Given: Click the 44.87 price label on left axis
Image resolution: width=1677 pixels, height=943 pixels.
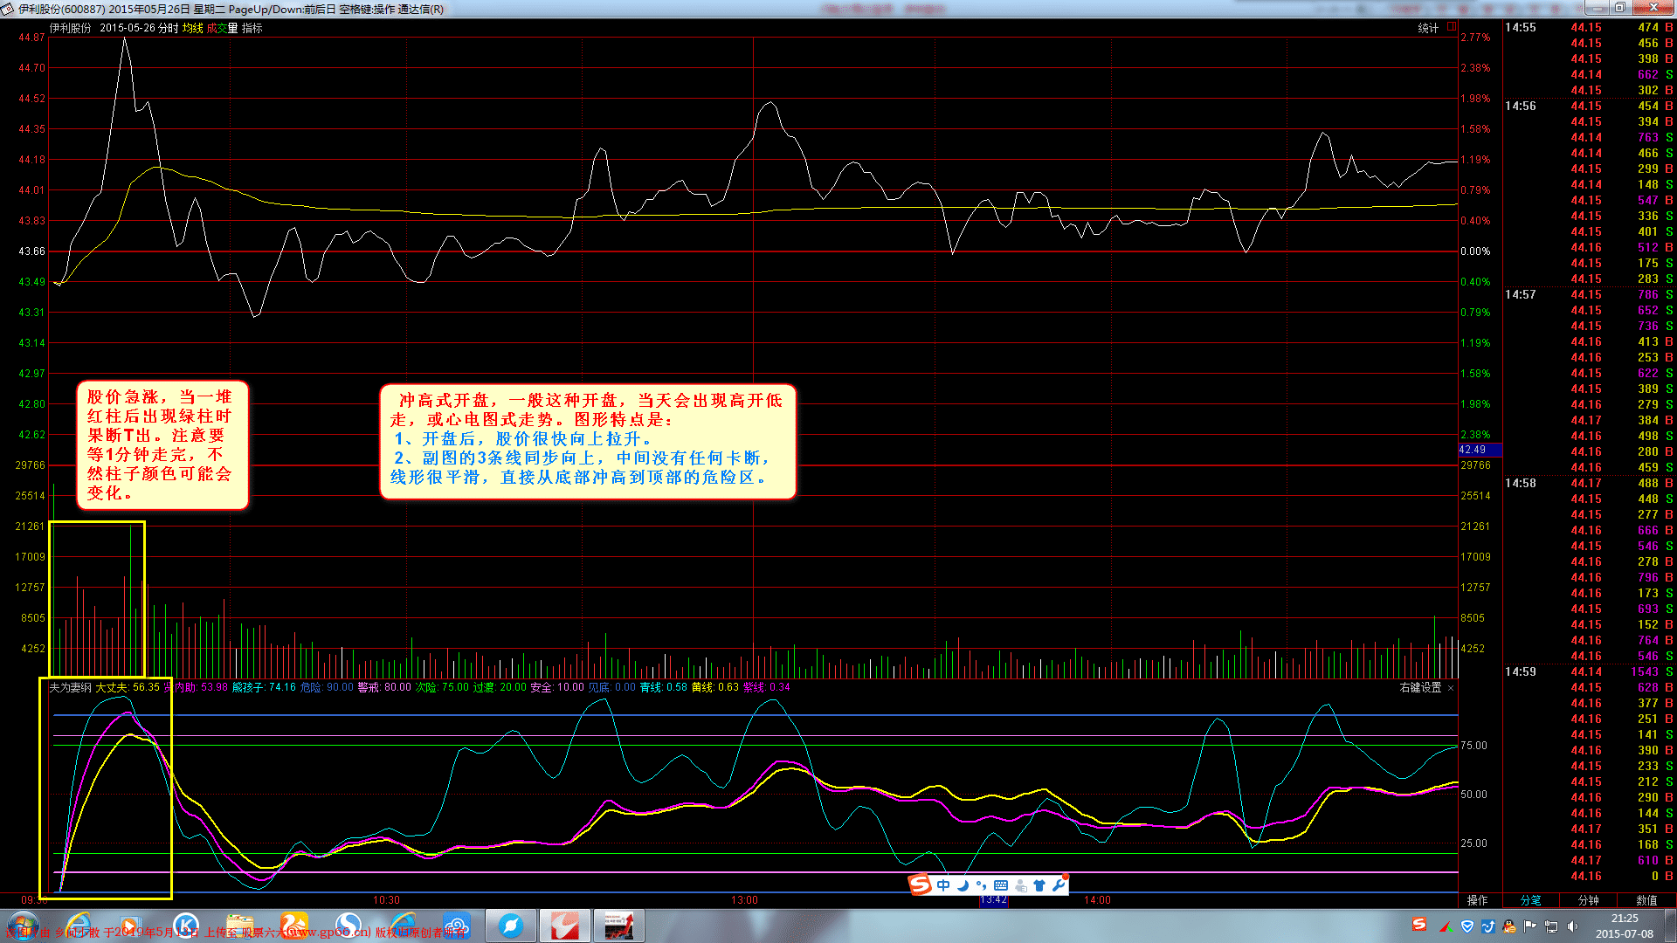Looking at the screenshot, I should (x=31, y=38).
